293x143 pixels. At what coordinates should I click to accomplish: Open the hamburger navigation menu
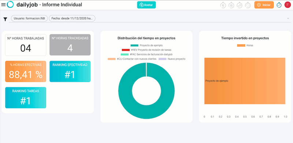(x=3, y=5)
